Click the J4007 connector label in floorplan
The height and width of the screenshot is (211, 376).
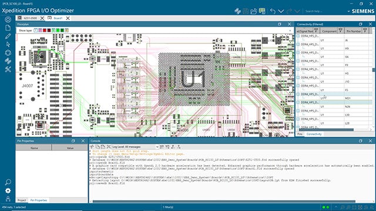(x=28, y=86)
